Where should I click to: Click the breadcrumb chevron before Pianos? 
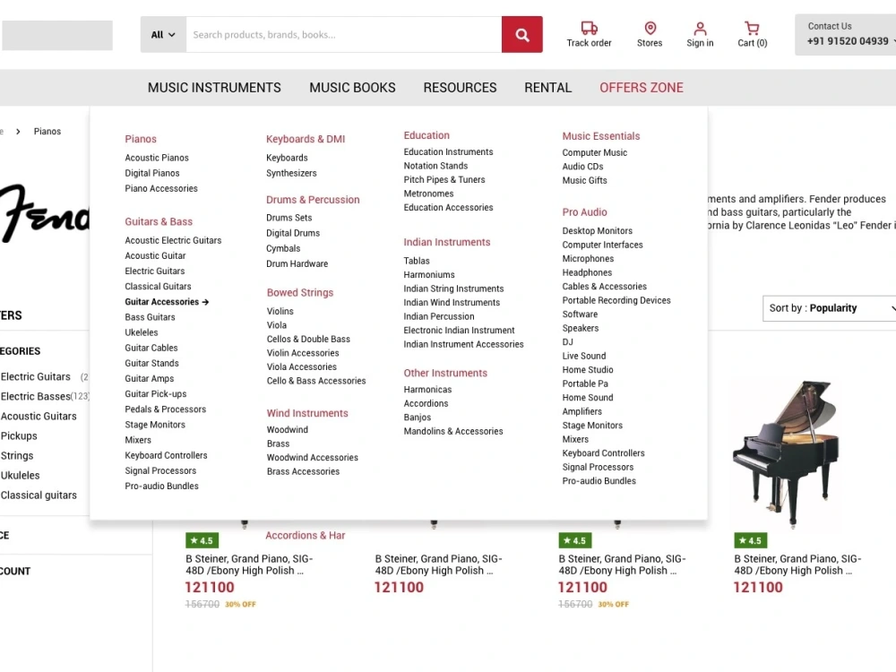click(x=18, y=132)
